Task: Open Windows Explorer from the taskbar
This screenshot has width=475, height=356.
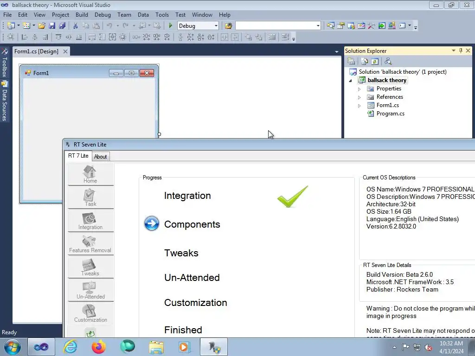Action: tap(156, 347)
